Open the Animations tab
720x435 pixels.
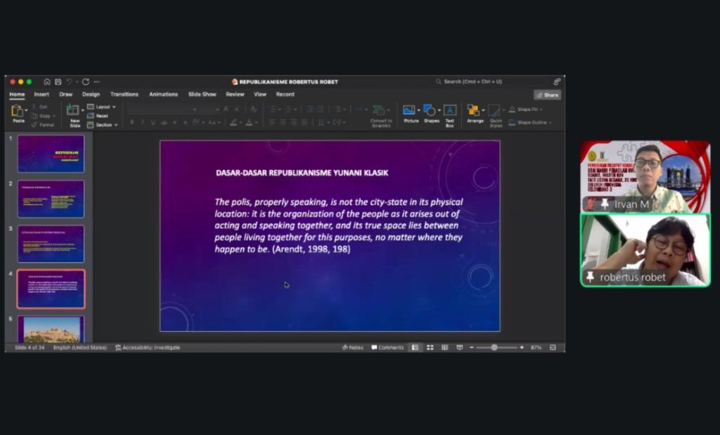(x=163, y=94)
